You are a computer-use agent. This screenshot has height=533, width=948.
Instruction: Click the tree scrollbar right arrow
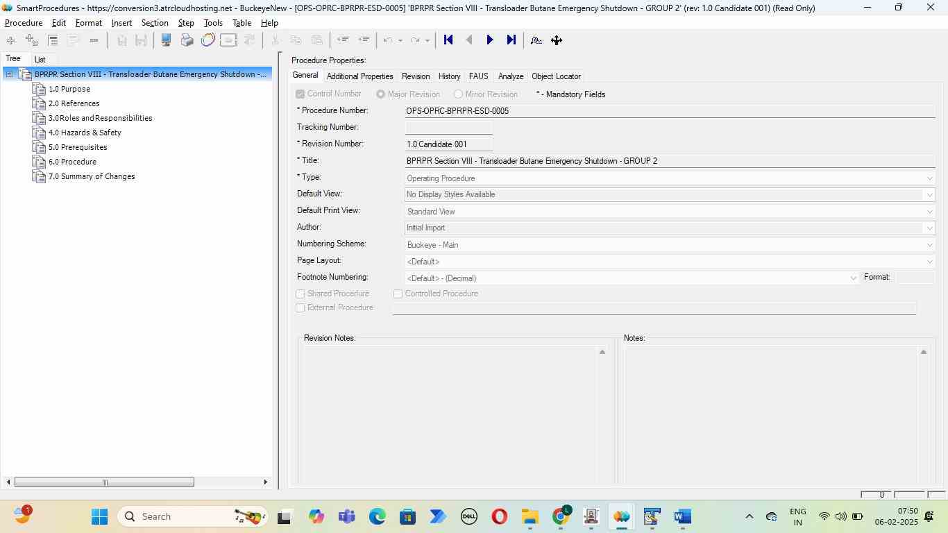click(265, 482)
